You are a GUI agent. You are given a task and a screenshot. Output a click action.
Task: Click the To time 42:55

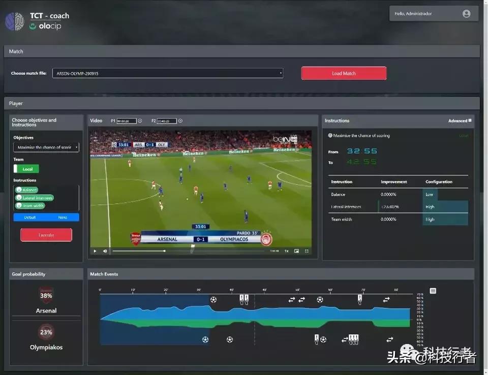[362, 162]
